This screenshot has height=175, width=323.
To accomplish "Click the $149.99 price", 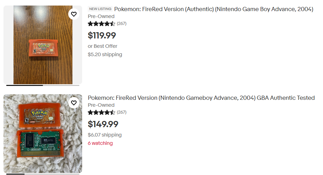I will (103, 124).
